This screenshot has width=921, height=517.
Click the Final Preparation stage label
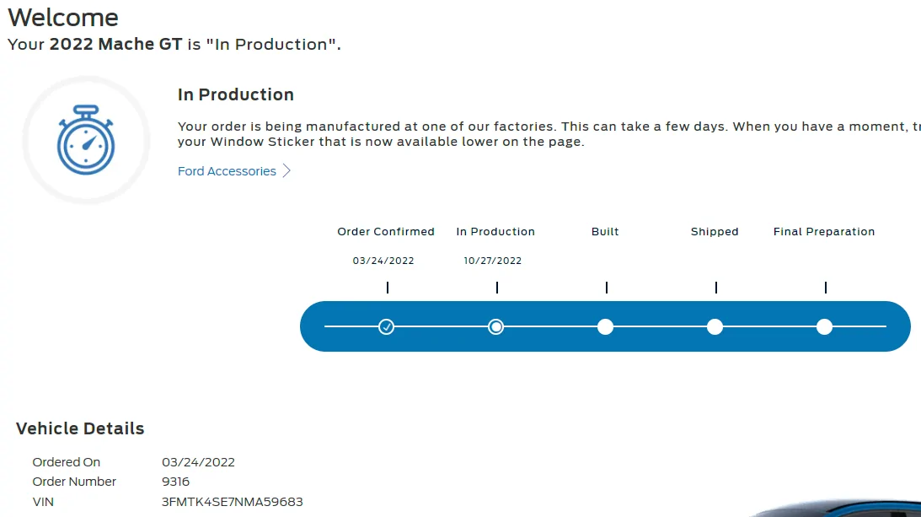point(824,232)
